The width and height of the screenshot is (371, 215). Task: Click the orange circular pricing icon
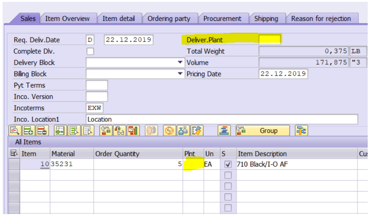point(169,131)
